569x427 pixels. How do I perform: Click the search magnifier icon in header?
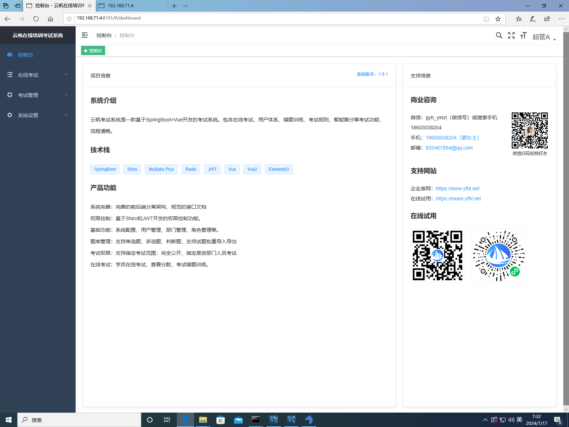coord(499,35)
